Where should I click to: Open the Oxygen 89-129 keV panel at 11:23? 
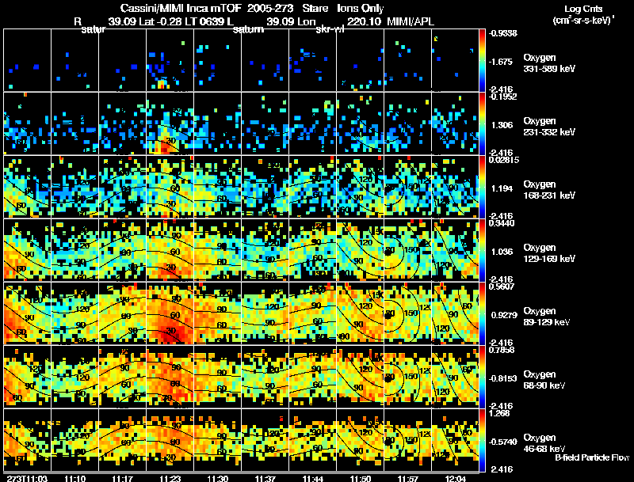(170, 313)
